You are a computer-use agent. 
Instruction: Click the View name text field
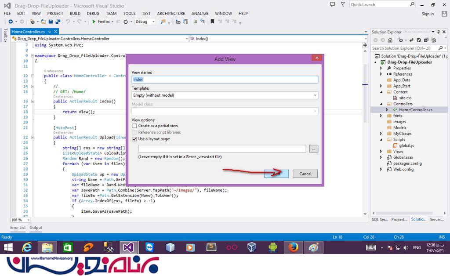point(225,80)
